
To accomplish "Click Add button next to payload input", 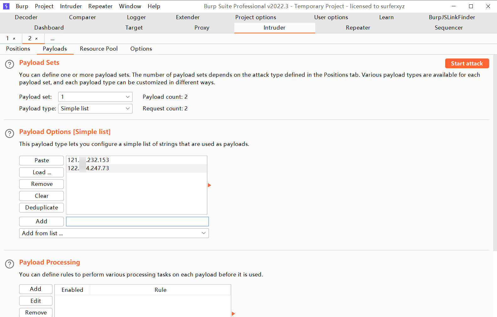I will 41,221.
